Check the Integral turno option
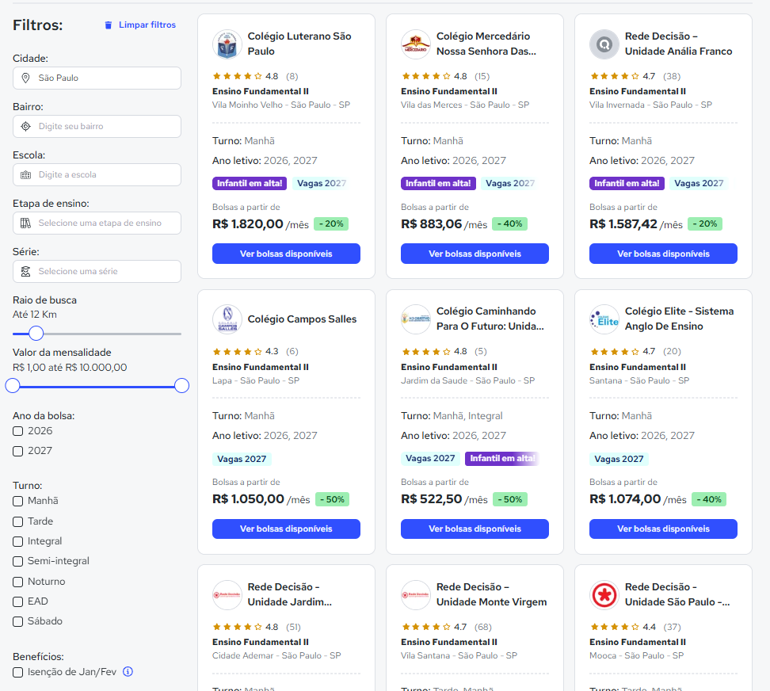The width and height of the screenshot is (770, 691). click(17, 541)
